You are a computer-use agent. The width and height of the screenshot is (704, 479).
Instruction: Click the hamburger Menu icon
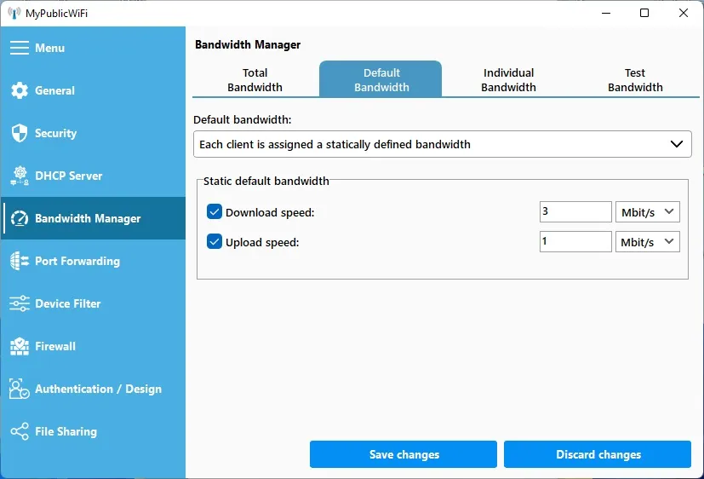coord(19,48)
